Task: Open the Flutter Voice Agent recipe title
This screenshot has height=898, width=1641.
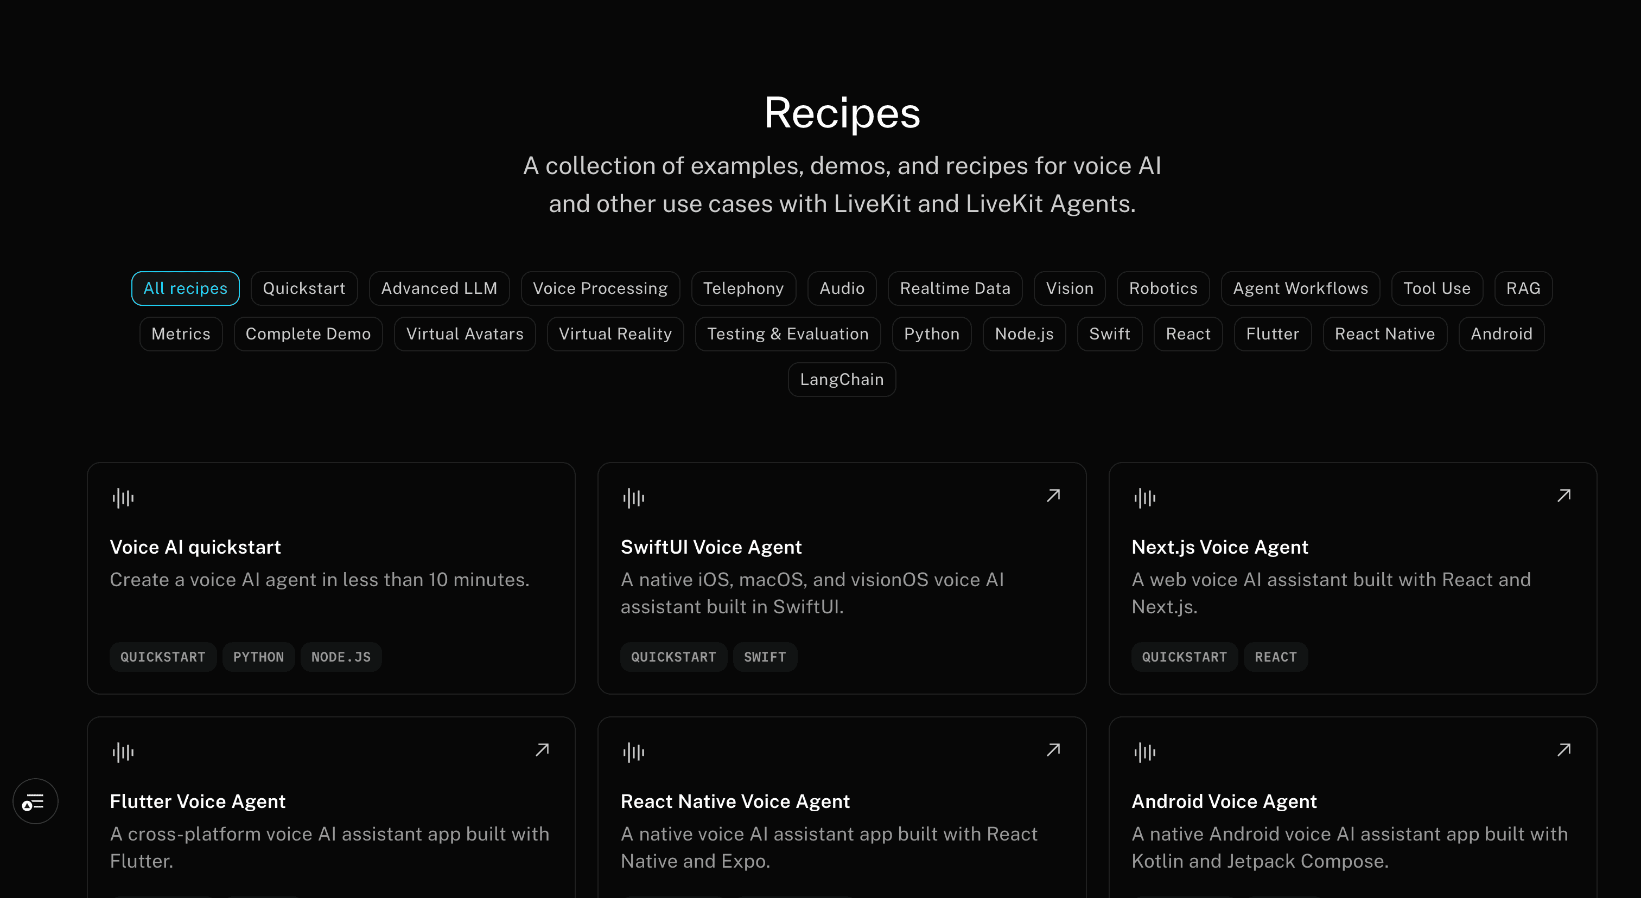Action: pos(198,801)
